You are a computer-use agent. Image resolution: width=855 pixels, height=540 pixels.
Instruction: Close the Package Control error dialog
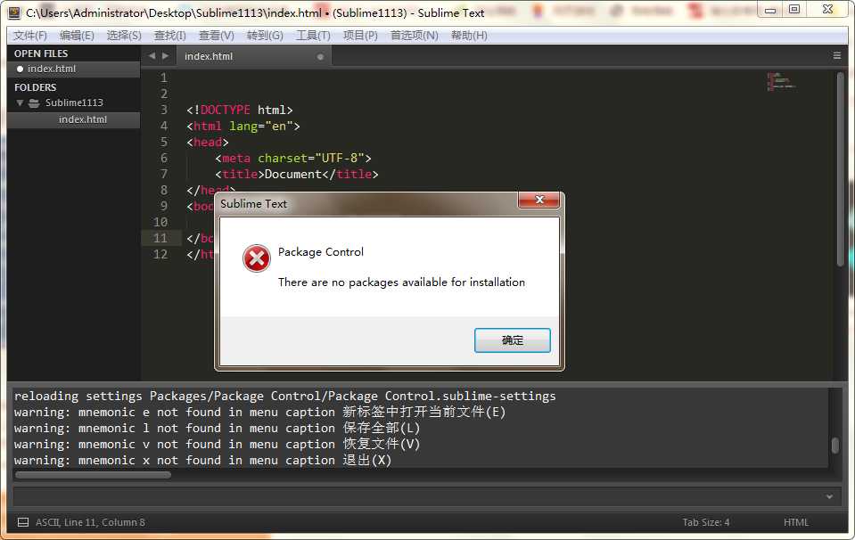(x=538, y=200)
